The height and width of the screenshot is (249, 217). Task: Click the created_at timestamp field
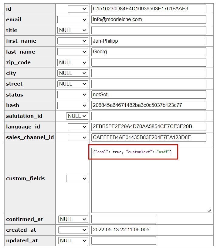click(x=123, y=230)
